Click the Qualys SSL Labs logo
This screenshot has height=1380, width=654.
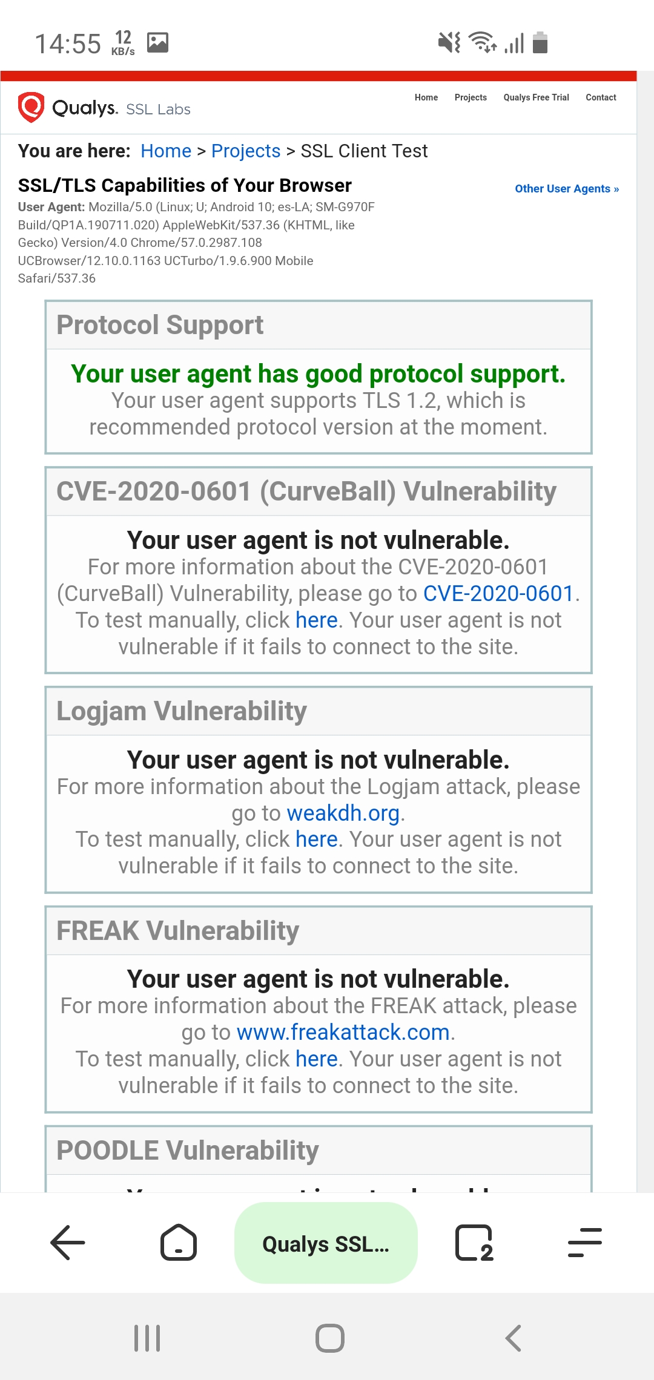[x=104, y=108]
